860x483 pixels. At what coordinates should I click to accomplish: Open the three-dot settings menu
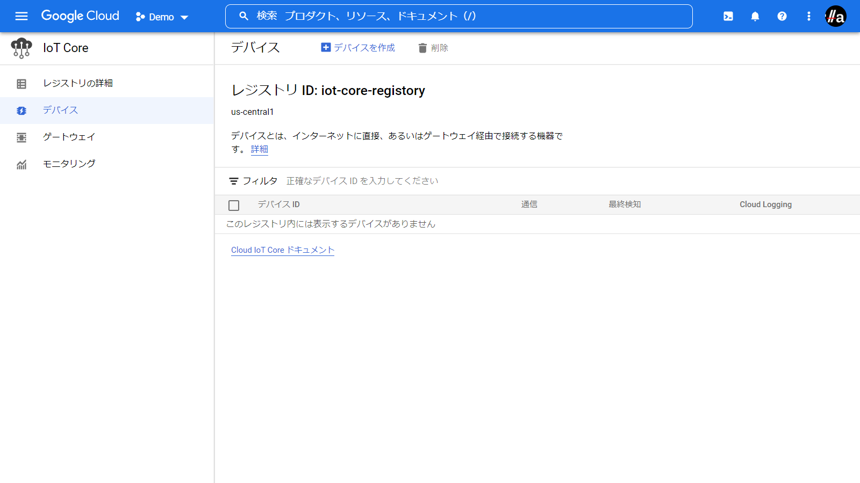pos(809,16)
